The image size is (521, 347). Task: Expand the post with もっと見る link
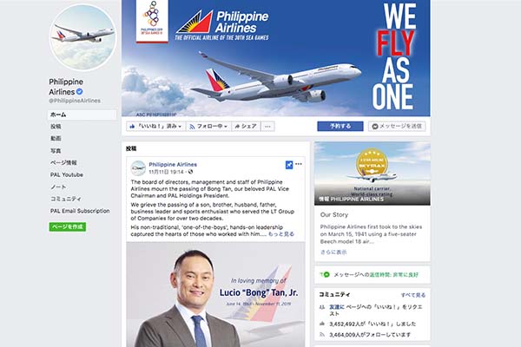coord(281,234)
